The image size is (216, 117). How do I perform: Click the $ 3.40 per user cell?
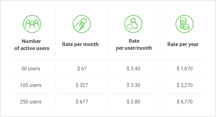[x=133, y=68]
